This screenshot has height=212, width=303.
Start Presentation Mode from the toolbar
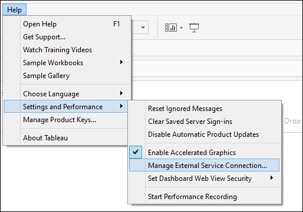coord(194,28)
